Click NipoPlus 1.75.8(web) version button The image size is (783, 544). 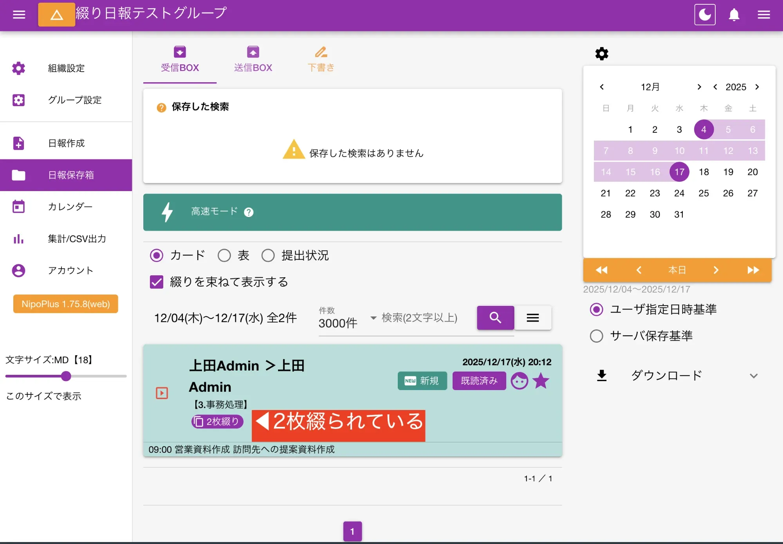point(65,304)
